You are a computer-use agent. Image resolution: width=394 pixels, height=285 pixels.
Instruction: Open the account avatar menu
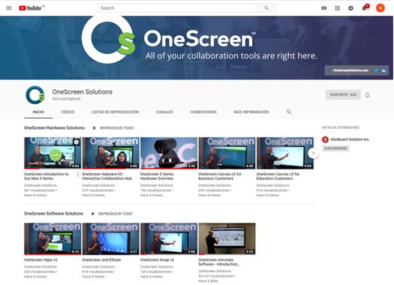pyautogui.click(x=380, y=8)
